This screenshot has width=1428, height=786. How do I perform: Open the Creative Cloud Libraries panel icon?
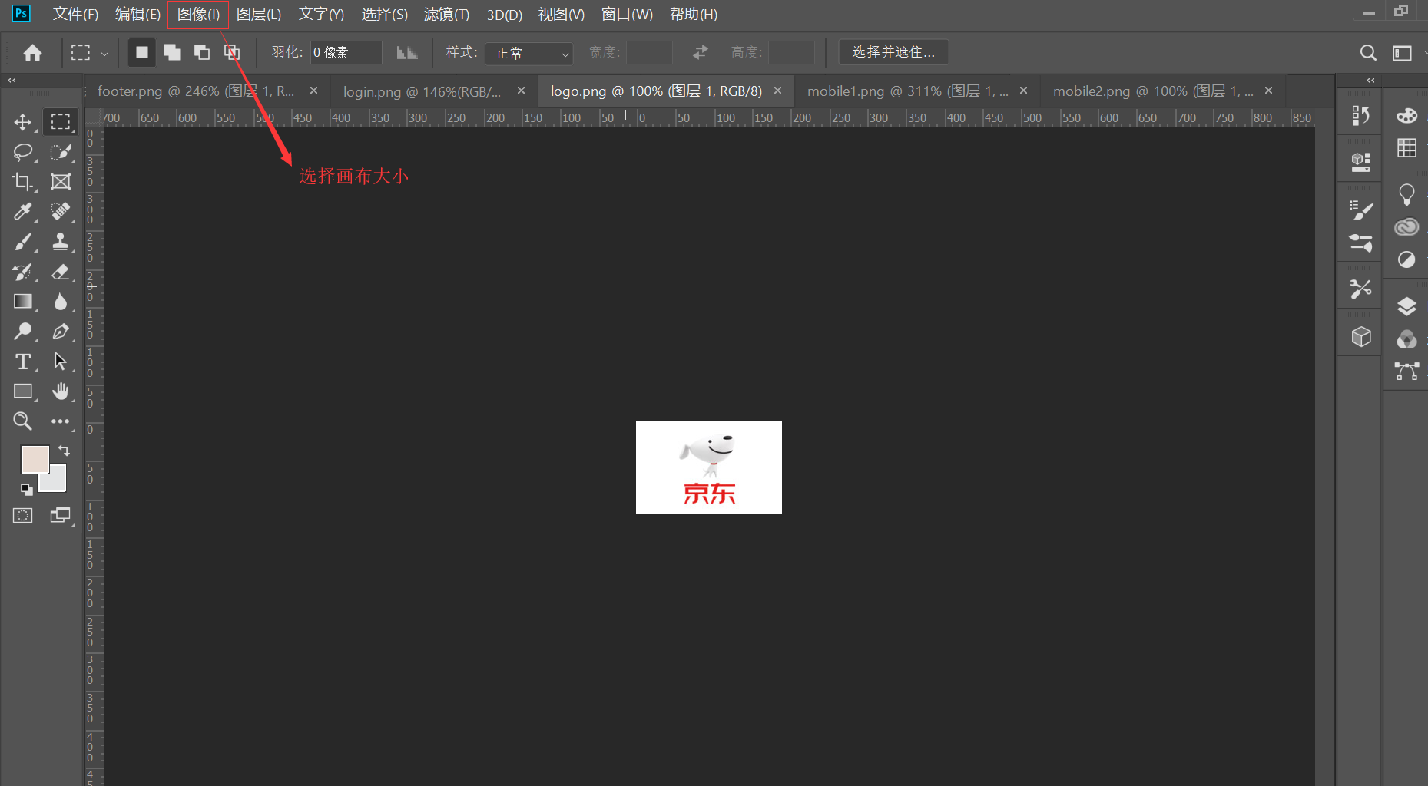point(1406,227)
